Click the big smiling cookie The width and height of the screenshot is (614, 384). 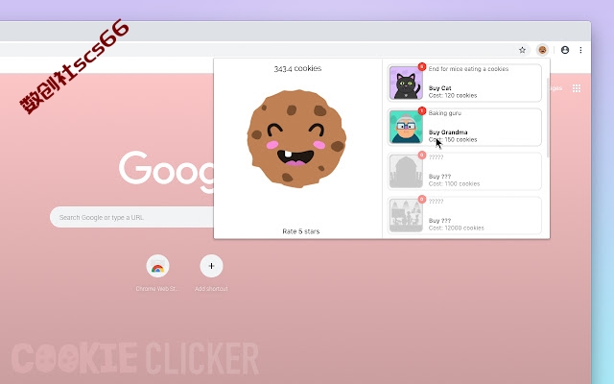pos(296,138)
